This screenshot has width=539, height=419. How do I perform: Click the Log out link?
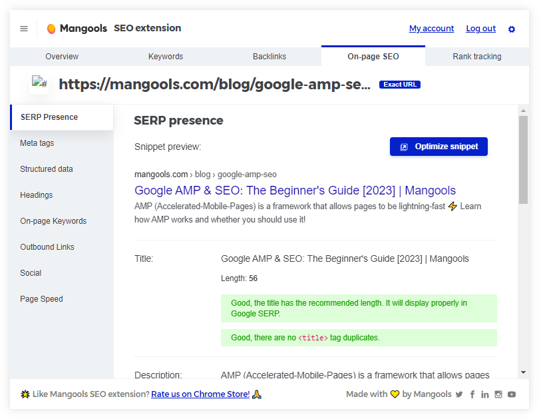481,29
